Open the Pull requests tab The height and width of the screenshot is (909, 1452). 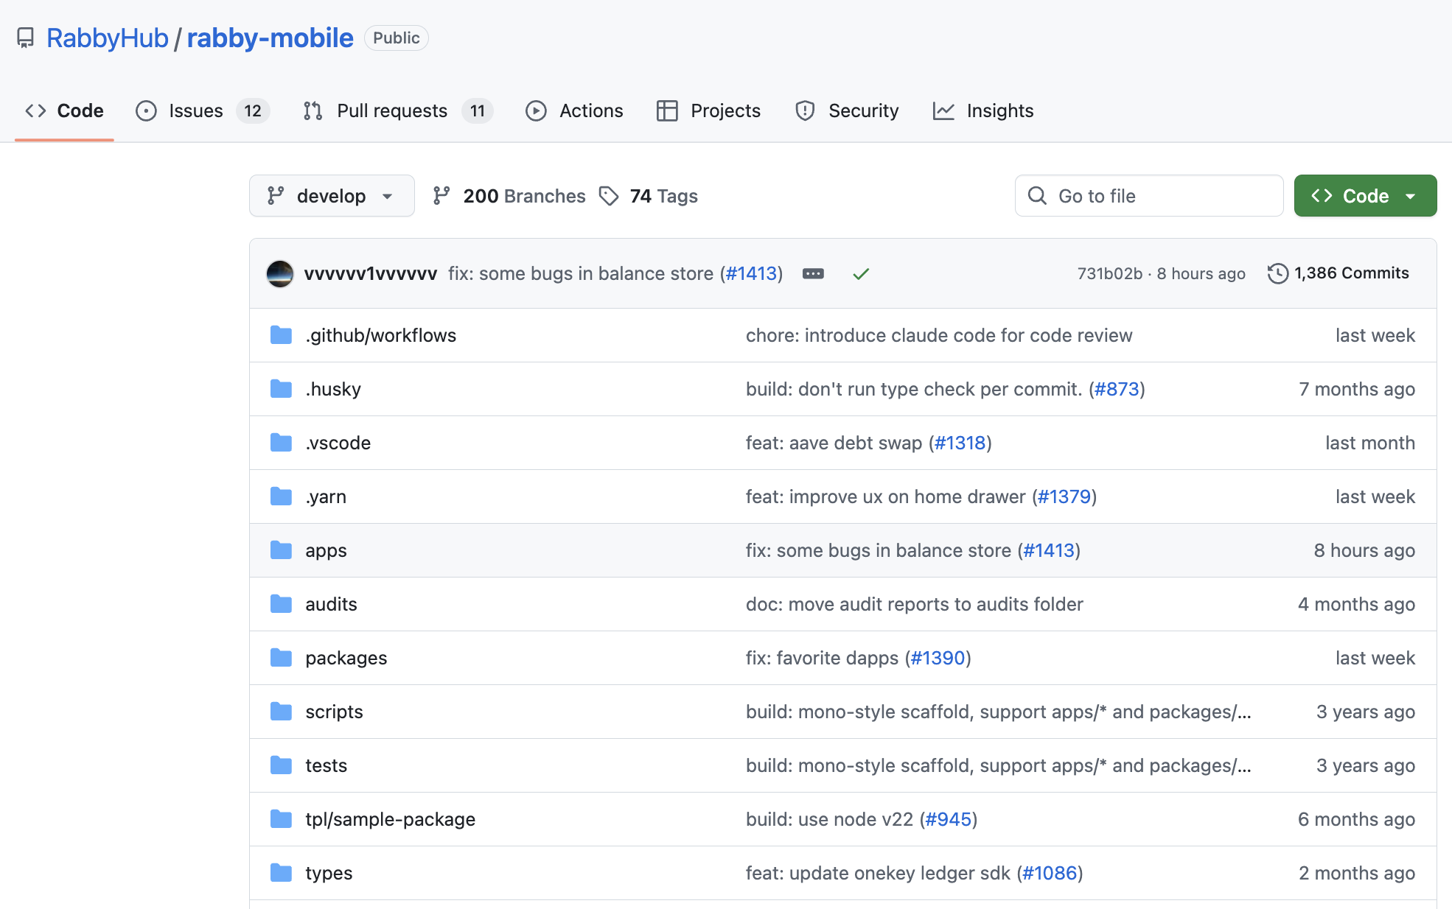tap(391, 110)
